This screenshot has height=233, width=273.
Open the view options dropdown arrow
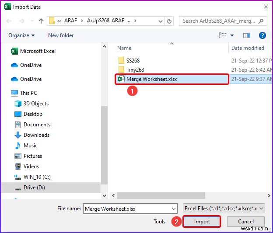[x=232, y=35]
